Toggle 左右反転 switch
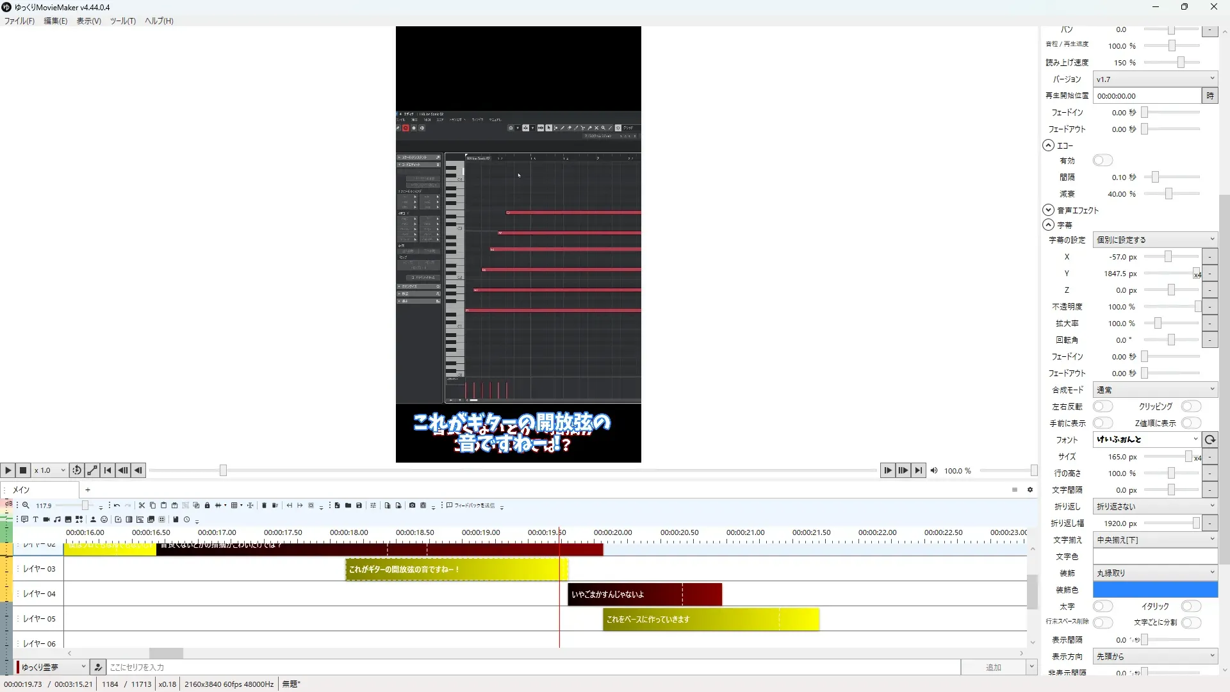The width and height of the screenshot is (1230, 692). 1103,406
